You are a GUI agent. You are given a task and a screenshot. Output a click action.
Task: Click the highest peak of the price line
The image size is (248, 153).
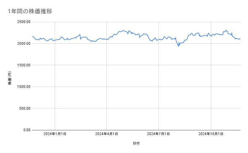point(226,30)
